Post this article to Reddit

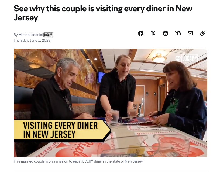[x=166, y=33]
